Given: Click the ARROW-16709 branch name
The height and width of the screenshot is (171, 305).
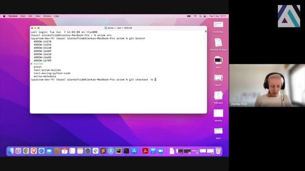Looking at the screenshot, I should coord(42,61).
